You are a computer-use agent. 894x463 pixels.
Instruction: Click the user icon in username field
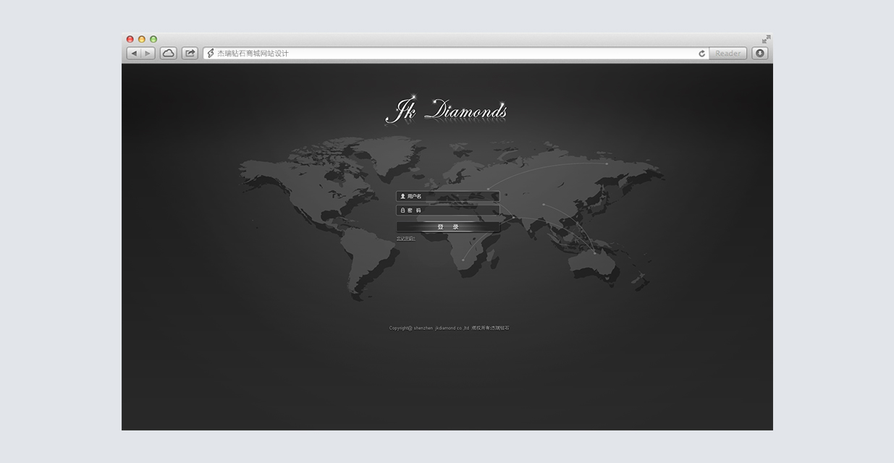click(x=402, y=196)
